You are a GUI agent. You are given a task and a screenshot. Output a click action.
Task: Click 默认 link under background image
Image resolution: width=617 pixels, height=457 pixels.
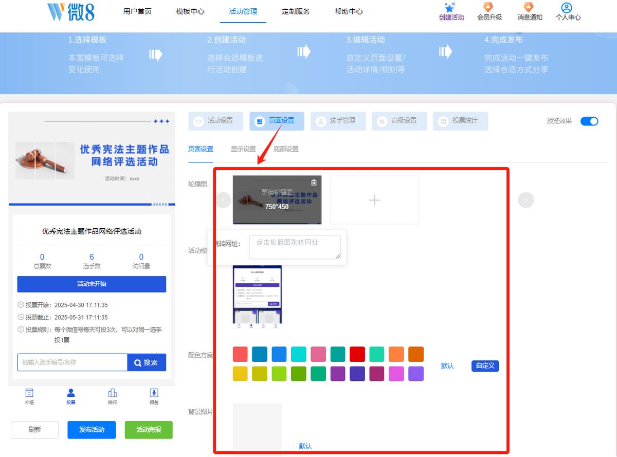[x=305, y=446]
